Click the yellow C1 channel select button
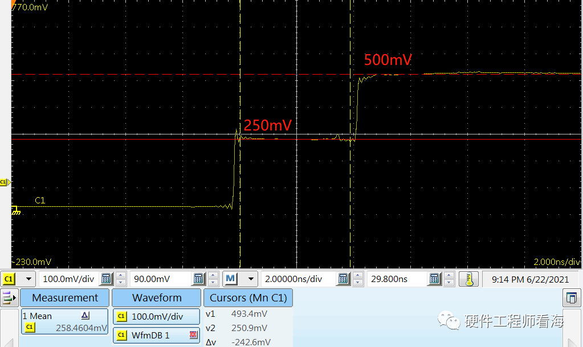 9,279
